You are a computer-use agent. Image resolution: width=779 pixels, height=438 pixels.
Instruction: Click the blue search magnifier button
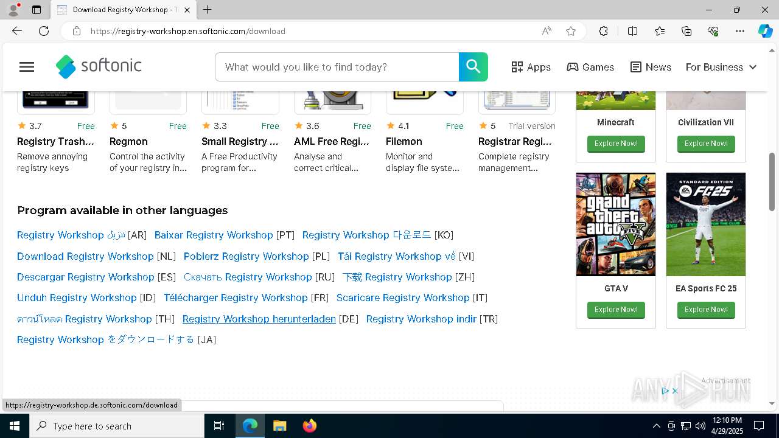pos(473,67)
